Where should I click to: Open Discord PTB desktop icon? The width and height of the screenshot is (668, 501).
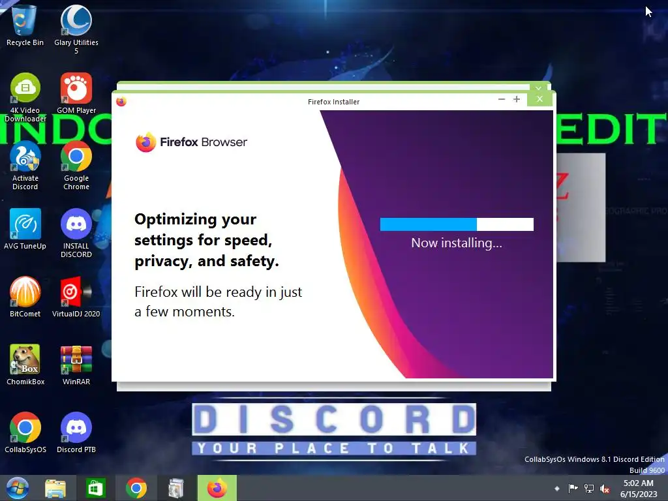click(x=76, y=433)
